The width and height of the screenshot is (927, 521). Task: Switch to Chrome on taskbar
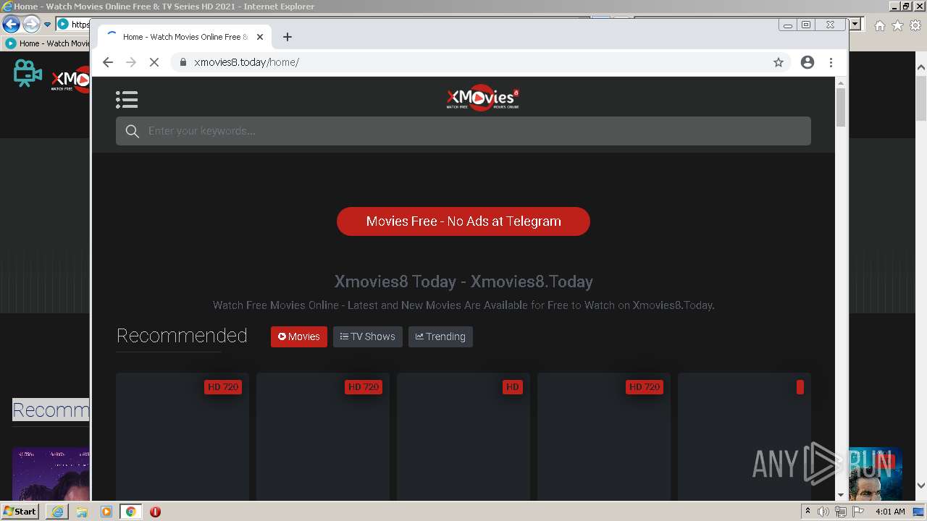[130, 512]
